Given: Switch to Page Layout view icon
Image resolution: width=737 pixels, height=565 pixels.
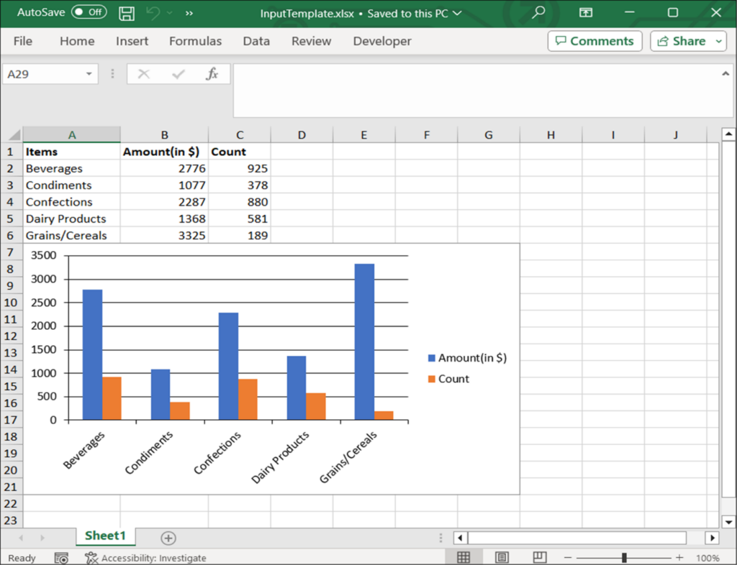Looking at the screenshot, I should [x=502, y=558].
